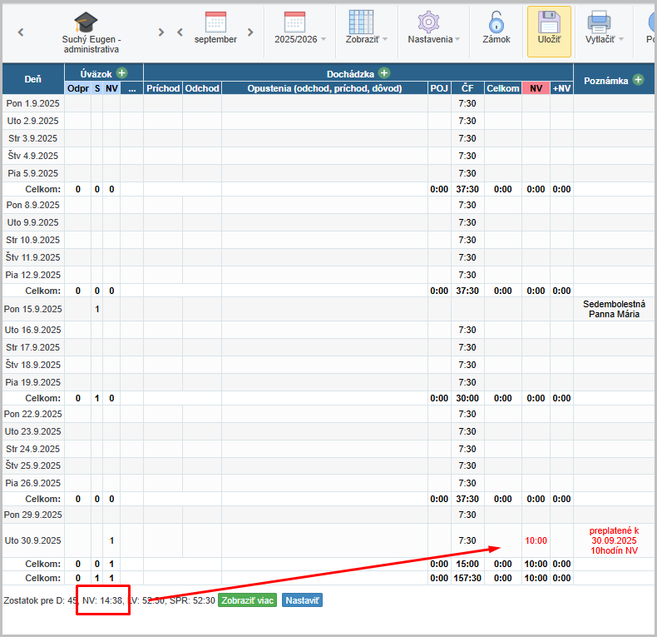Click the red NV column header
657x637 pixels.
(x=536, y=88)
